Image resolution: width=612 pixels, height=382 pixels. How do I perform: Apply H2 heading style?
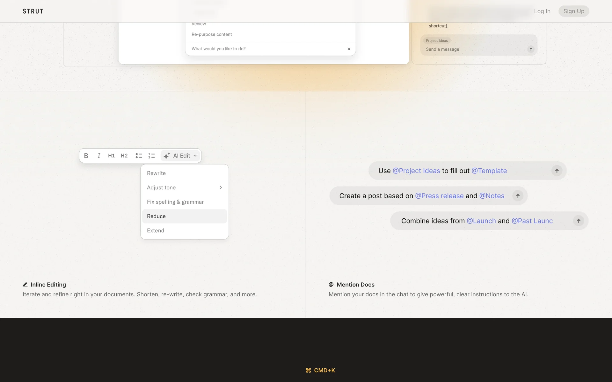tap(124, 156)
